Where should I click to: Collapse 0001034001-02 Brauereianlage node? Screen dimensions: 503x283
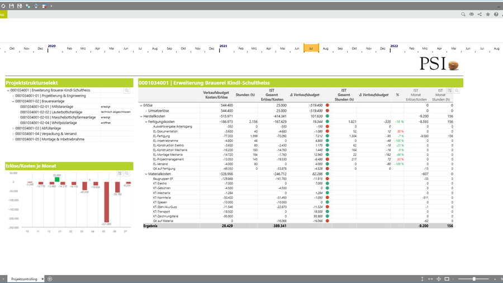pyautogui.click(x=13, y=101)
